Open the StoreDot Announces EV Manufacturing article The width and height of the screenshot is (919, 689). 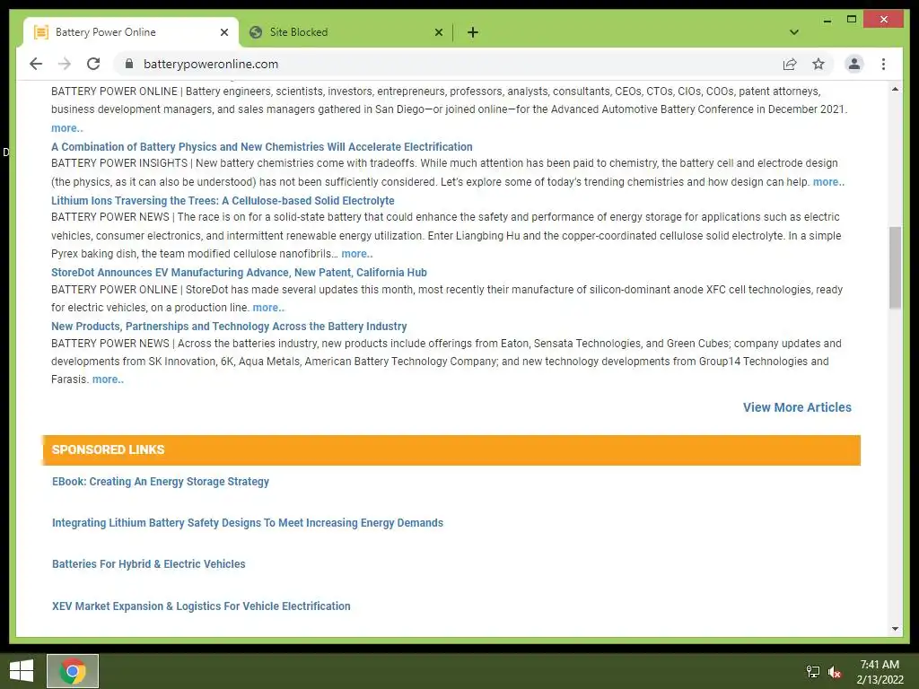point(239,273)
